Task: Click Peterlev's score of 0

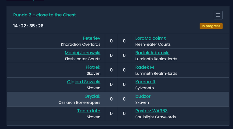Action: (x=111, y=41)
